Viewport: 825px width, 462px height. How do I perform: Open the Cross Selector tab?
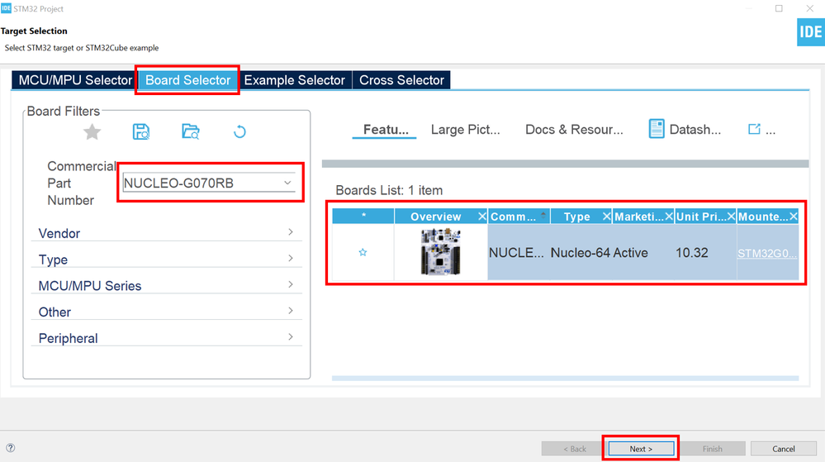[x=401, y=80]
